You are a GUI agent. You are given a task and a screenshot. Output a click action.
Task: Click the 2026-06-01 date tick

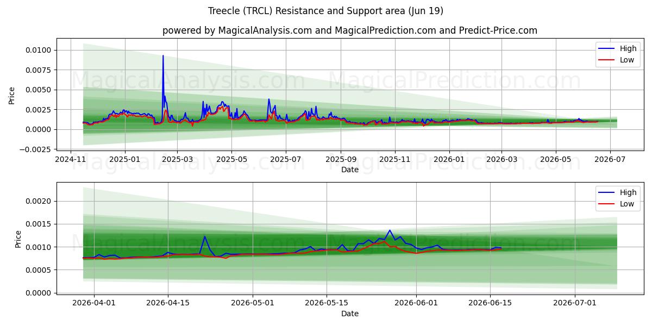click(416, 304)
